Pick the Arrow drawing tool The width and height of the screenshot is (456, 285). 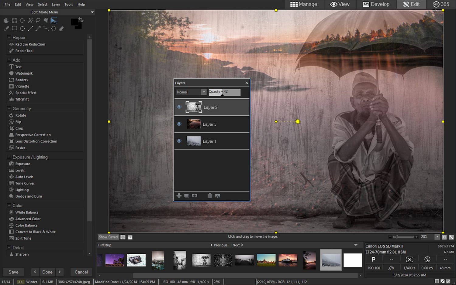[38, 29]
